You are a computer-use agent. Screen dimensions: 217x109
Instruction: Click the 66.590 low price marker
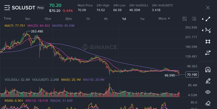[x=170, y=75]
